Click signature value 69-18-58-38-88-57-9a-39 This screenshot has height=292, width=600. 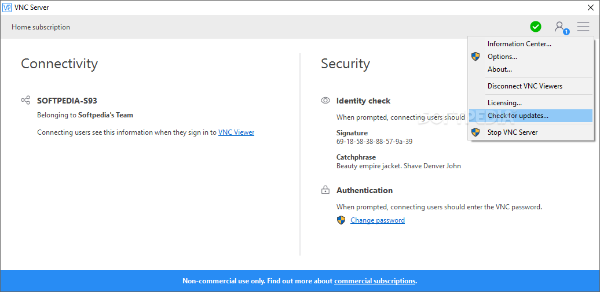pos(374,142)
